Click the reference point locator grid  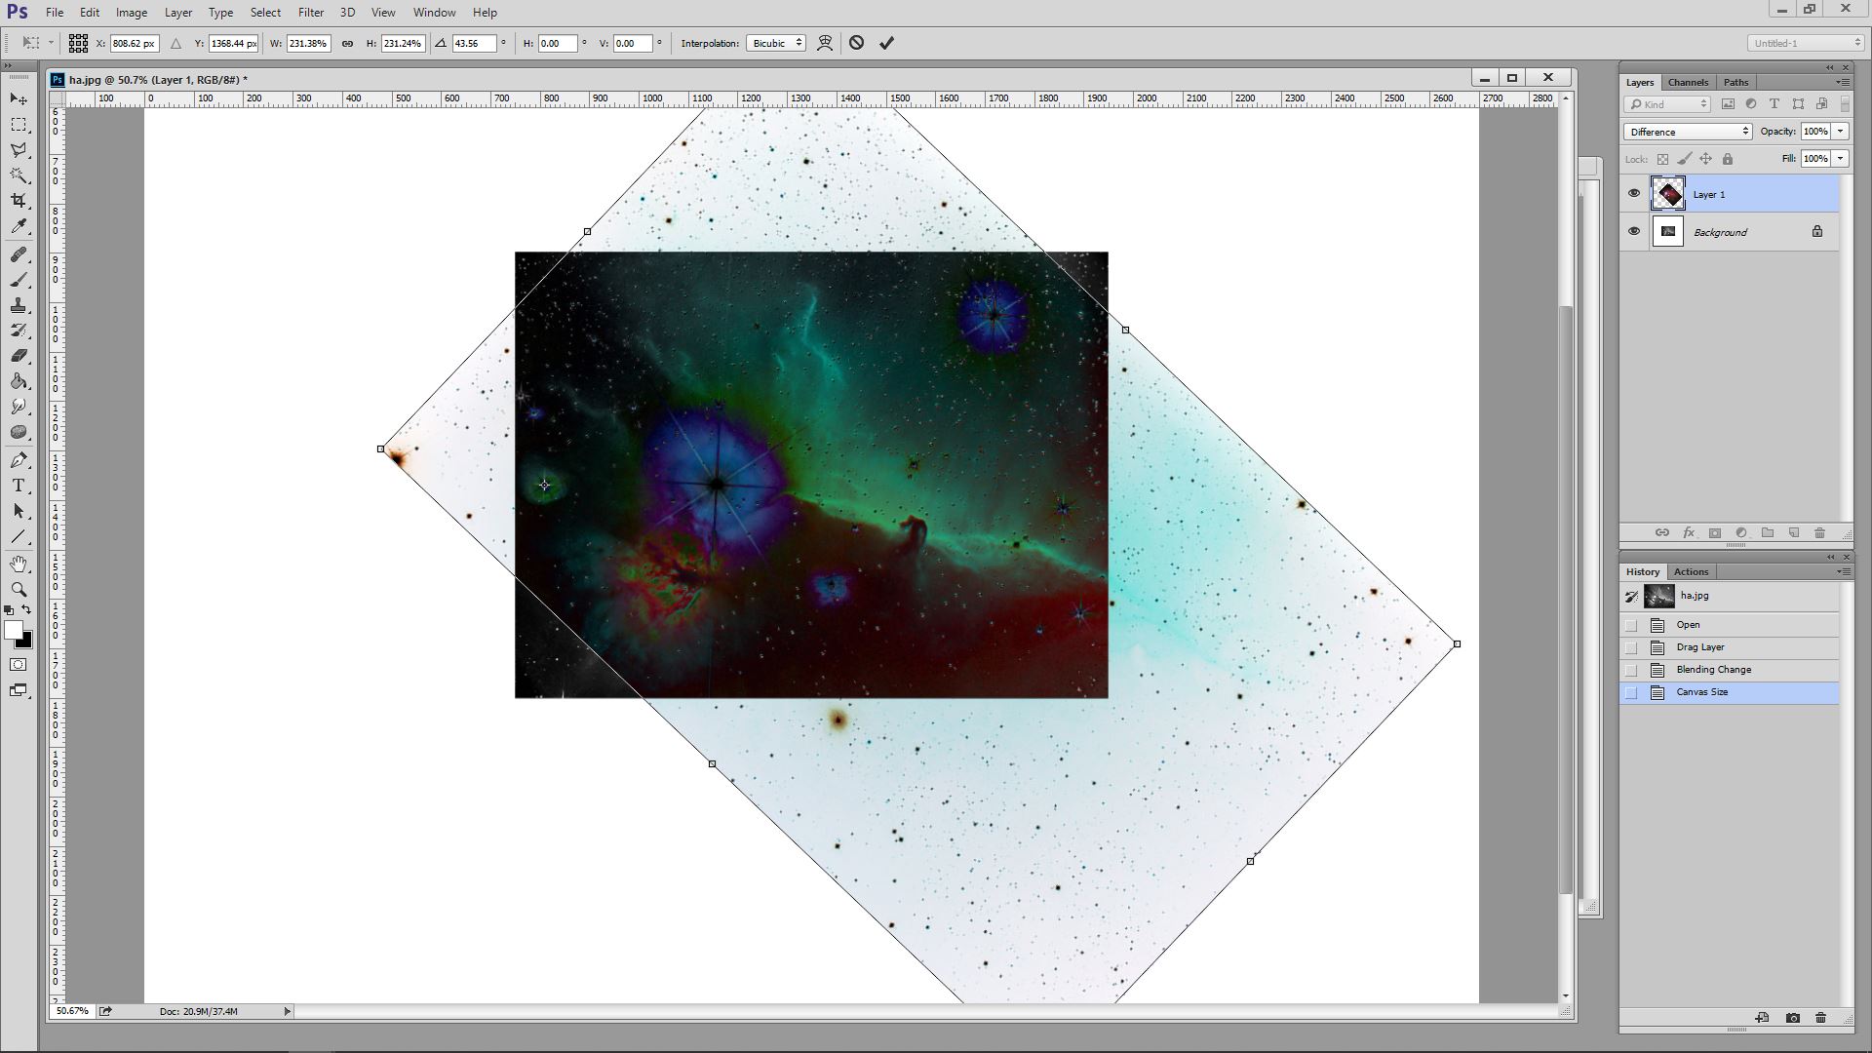[x=79, y=43]
